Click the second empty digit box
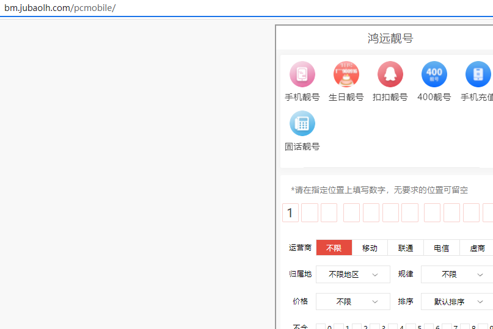The image size is (493, 329). point(310,213)
